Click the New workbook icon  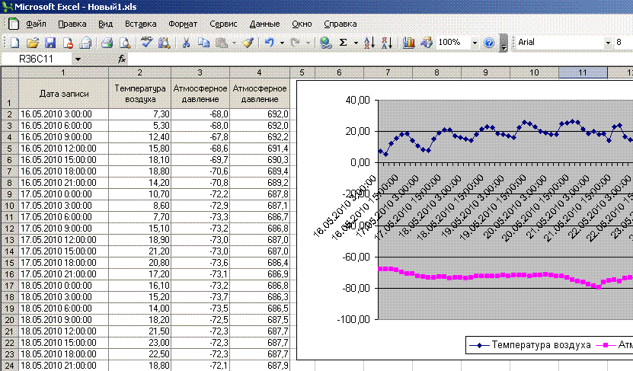tap(14, 43)
